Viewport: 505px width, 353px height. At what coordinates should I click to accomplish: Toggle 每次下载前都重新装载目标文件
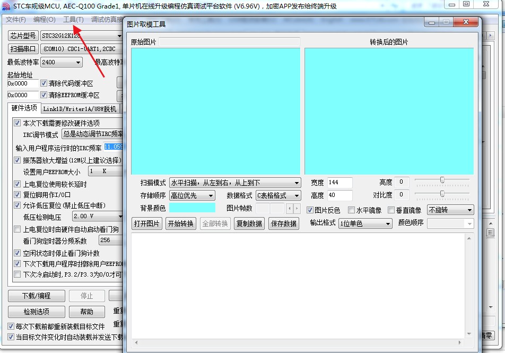(x=11, y=326)
